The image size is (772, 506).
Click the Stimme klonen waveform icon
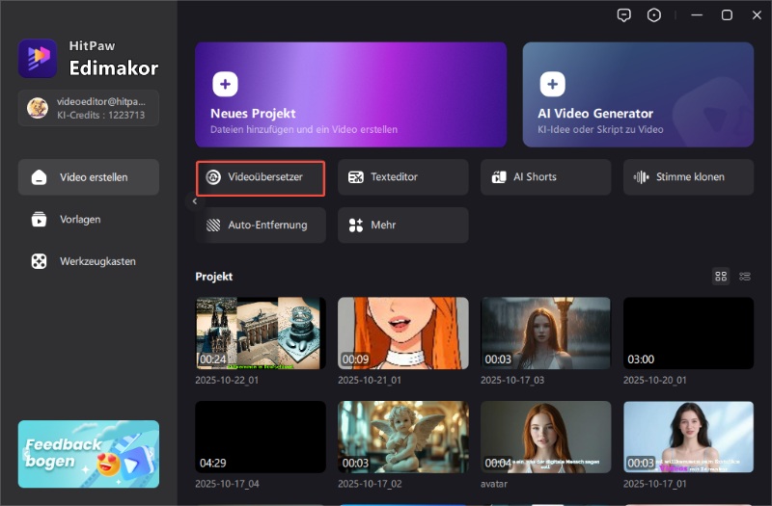click(641, 177)
